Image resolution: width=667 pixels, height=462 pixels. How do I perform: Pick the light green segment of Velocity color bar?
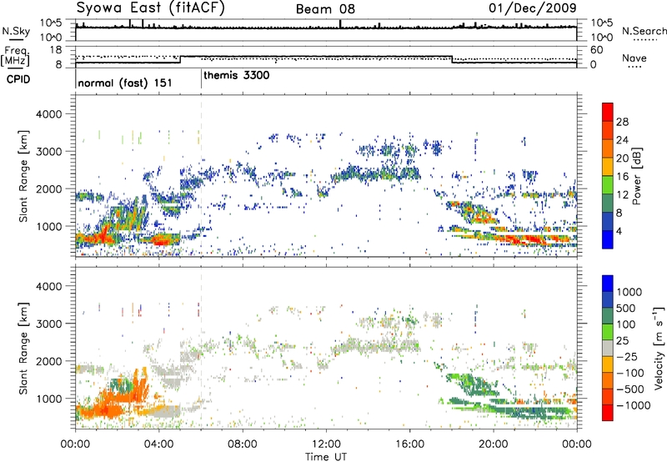pyautogui.click(x=608, y=332)
